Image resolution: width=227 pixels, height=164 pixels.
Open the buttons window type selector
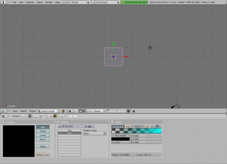(x=4, y=116)
